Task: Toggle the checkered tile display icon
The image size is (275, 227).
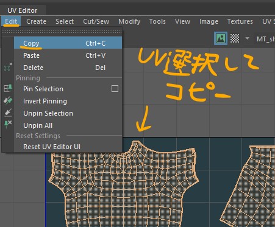Action: pyautogui.click(x=235, y=38)
